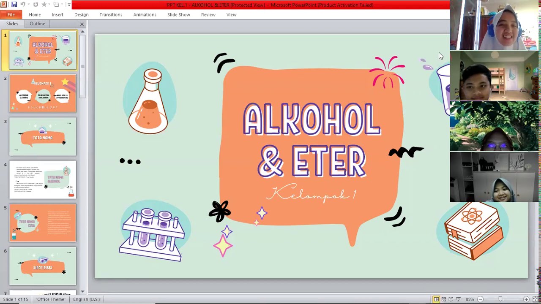Open the Slide Show ribbon tab

tap(179, 15)
